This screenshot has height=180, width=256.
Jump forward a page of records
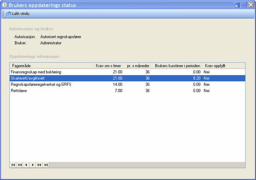(x=39, y=165)
